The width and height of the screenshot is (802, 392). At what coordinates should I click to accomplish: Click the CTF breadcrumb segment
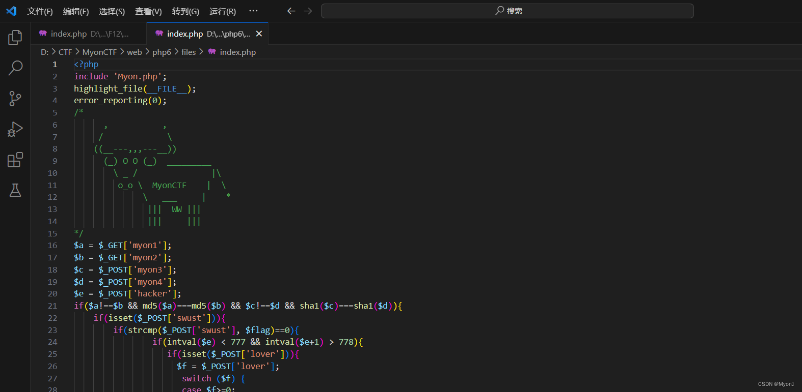(x=65, y=52)
